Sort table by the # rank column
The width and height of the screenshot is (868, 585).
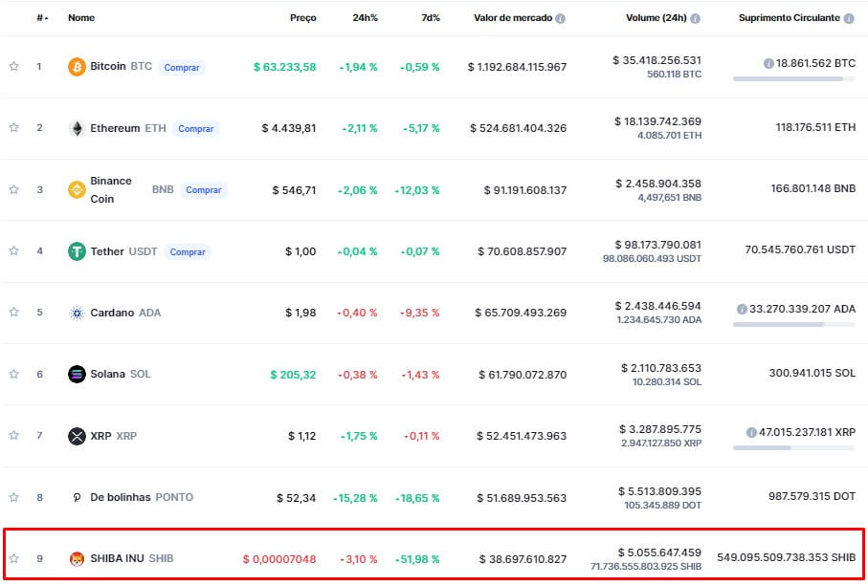[x=42, y=18]
